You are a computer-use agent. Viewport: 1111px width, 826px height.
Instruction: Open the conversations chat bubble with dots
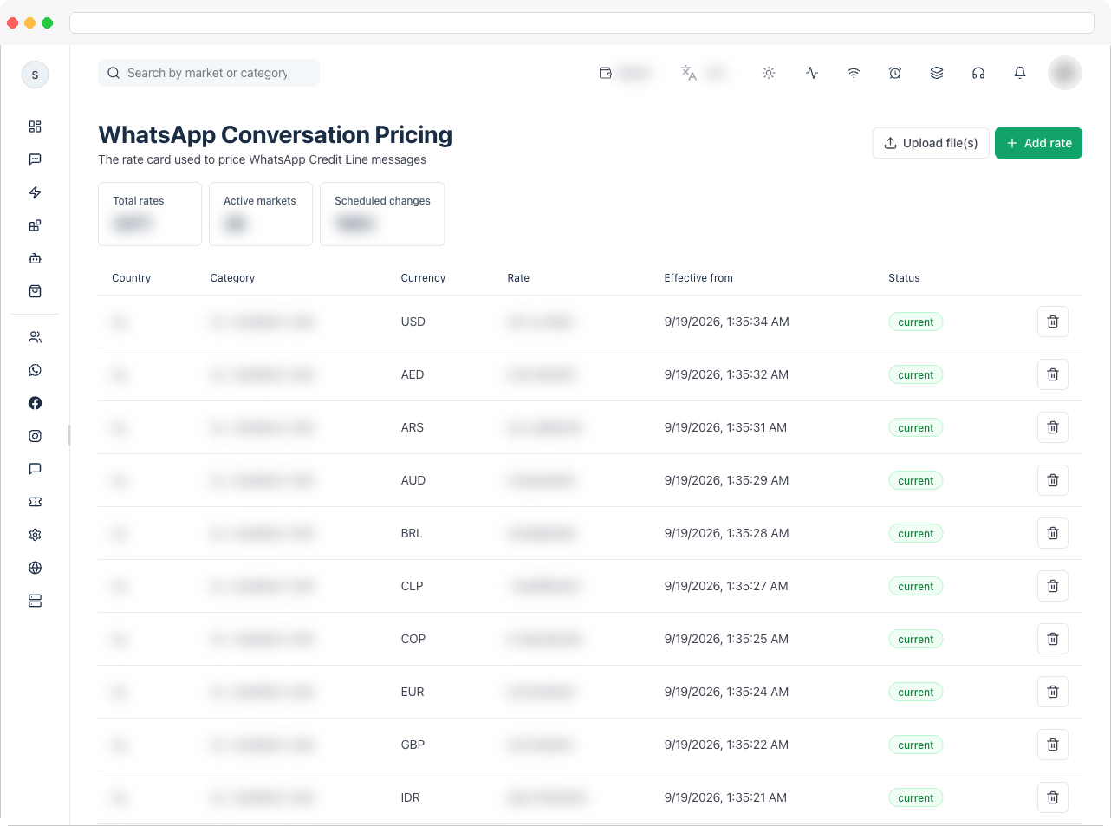(x=35, y=159)
